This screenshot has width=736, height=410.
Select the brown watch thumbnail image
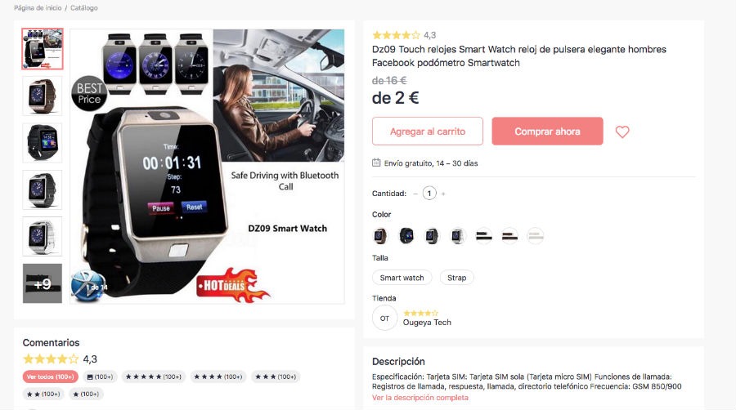click(43, 96)
